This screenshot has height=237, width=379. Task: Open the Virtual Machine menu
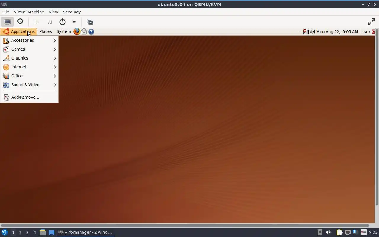click(29, 12)
